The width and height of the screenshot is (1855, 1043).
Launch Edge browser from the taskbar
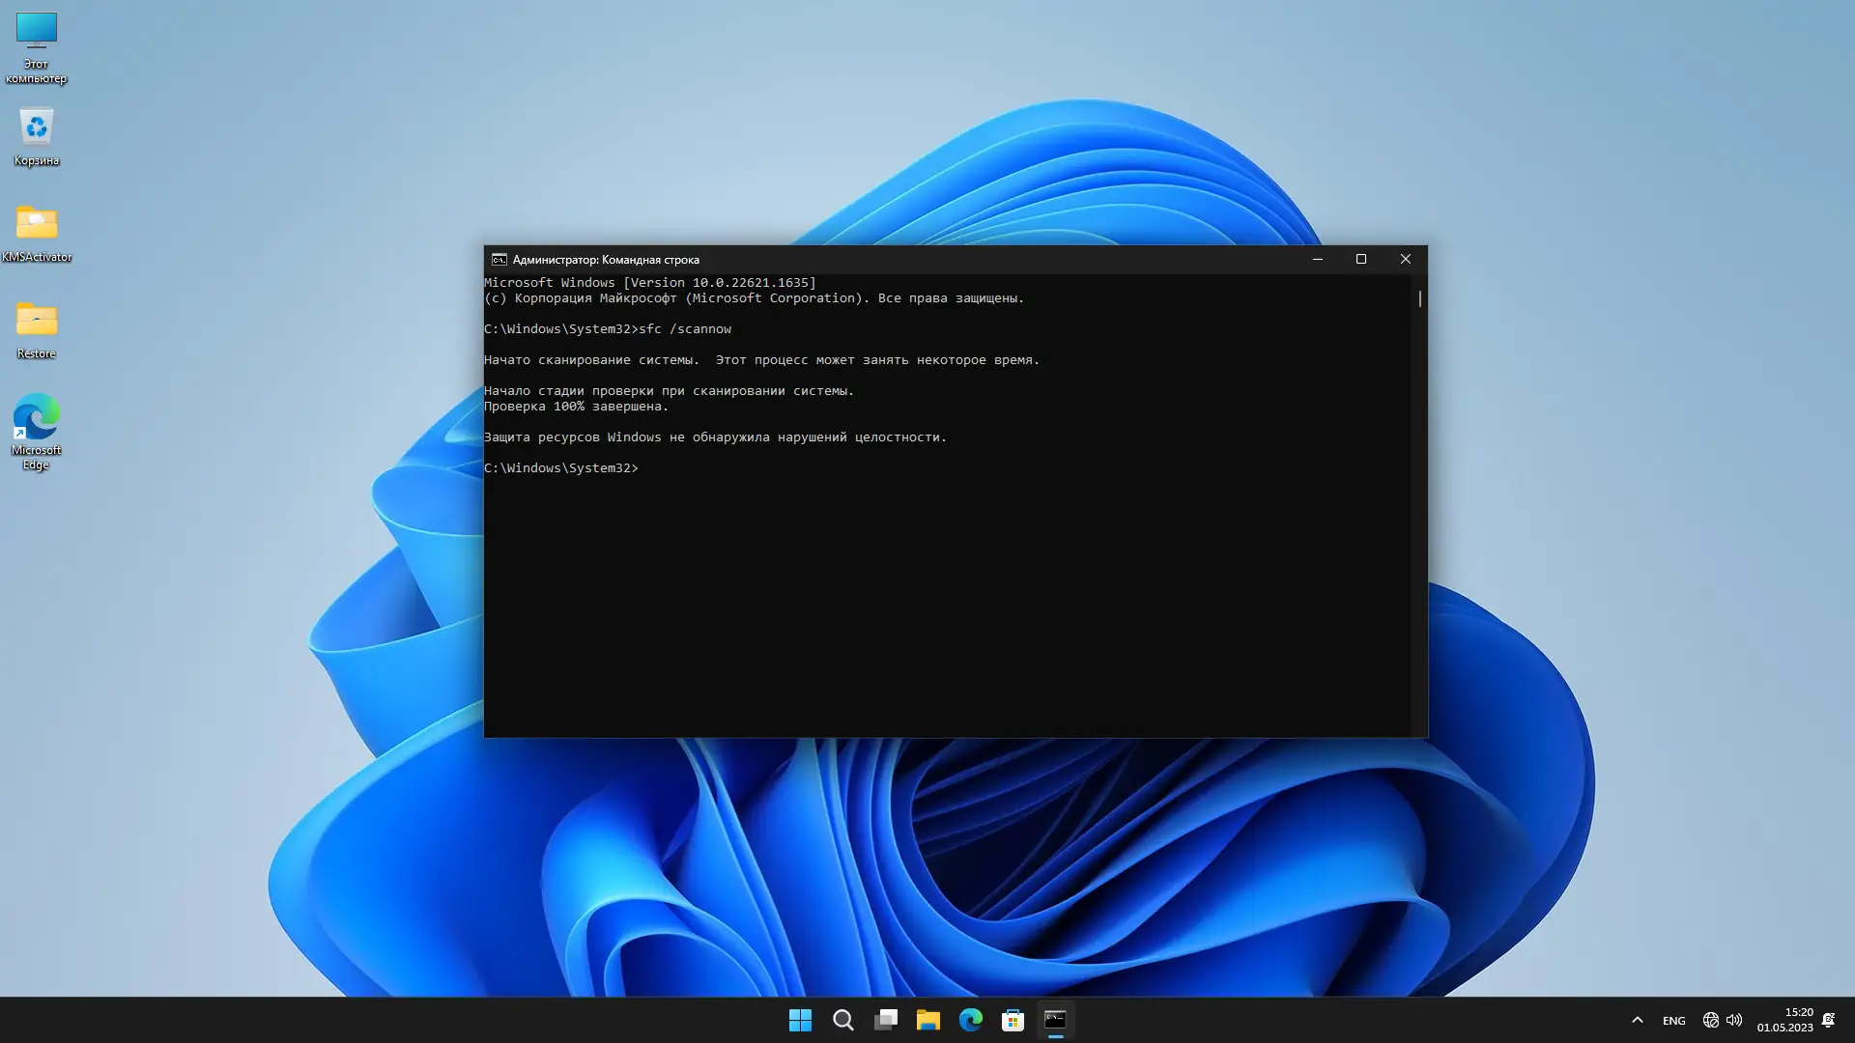(x=970, y=1020)
